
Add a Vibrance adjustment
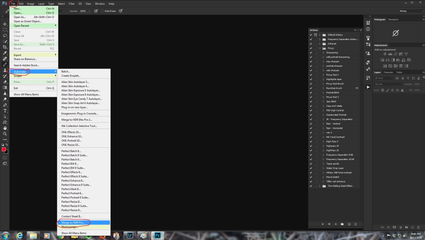pos(406,54)
